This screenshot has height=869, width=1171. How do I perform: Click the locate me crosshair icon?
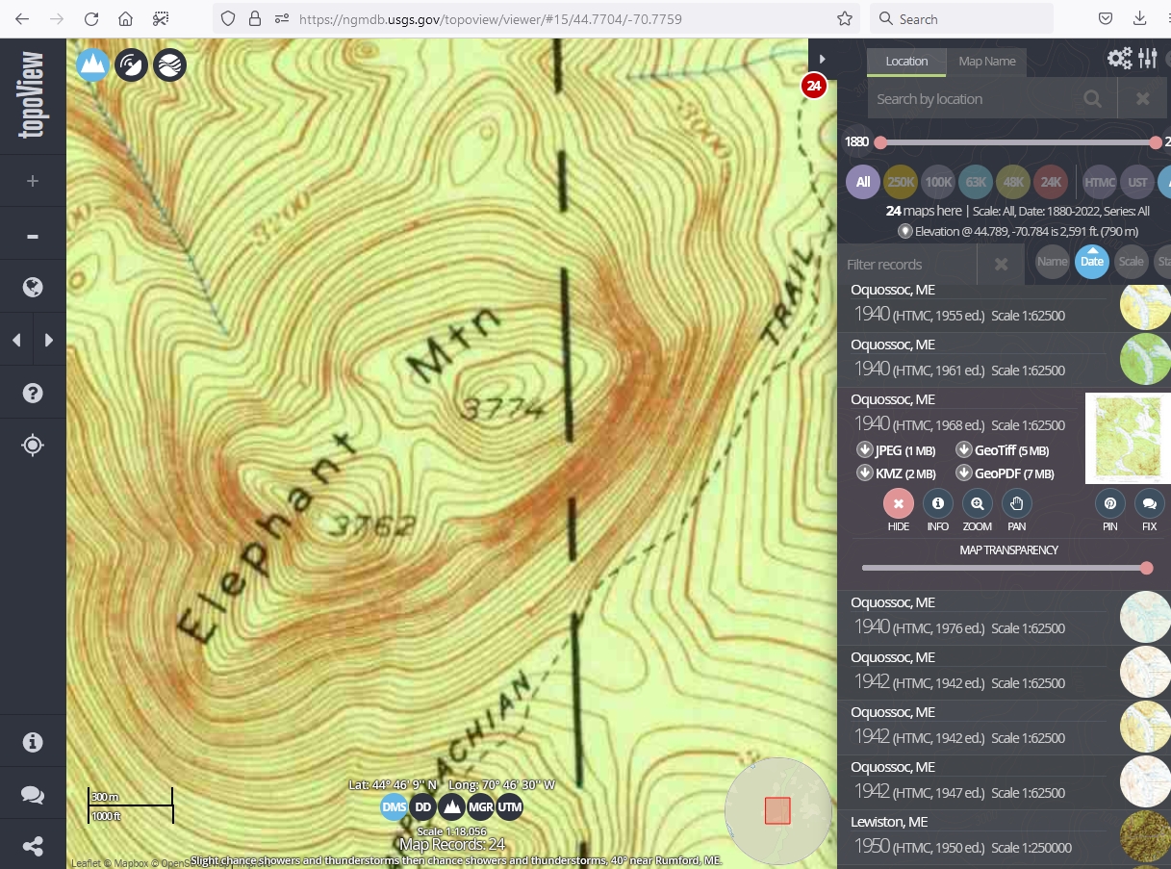click(33, 446)
